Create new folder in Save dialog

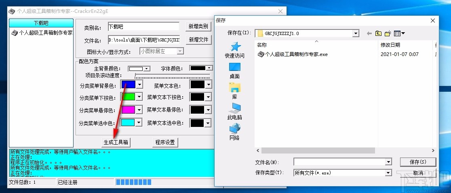pos(388,33)
